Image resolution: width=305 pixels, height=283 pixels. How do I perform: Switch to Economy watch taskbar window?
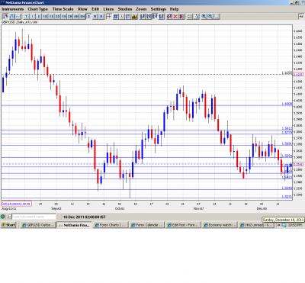click(x=220, y=225)
